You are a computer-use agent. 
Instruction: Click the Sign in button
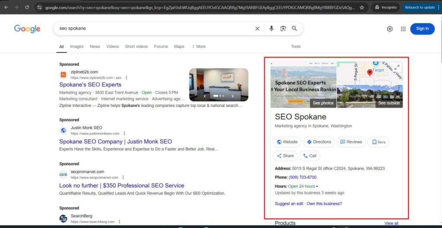(x=422, y=29)
